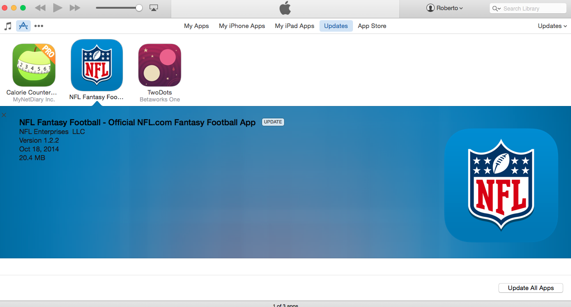This screenshot has width=571, height=307.
Task: Click the UPDATE button beside NFL app title
Action: 273,122
